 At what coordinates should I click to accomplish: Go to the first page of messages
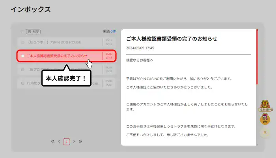pos(52,141)
